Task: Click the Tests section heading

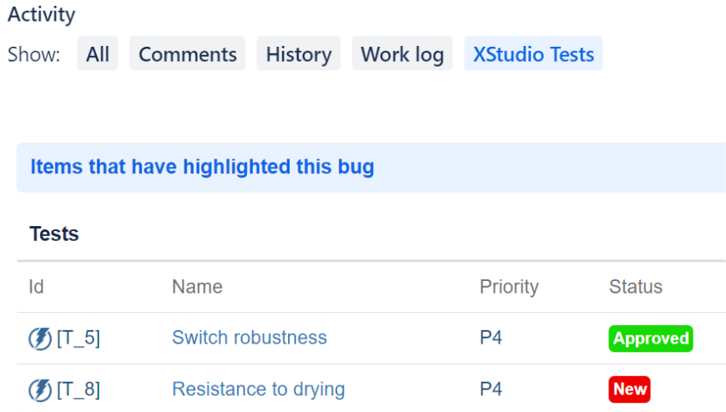Action: [x=54, y=234]
